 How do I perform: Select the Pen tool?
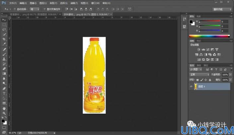[4, 89]
